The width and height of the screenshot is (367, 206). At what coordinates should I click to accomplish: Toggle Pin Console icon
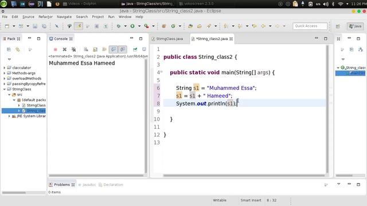pyautogui.click(x=135, y=49)
